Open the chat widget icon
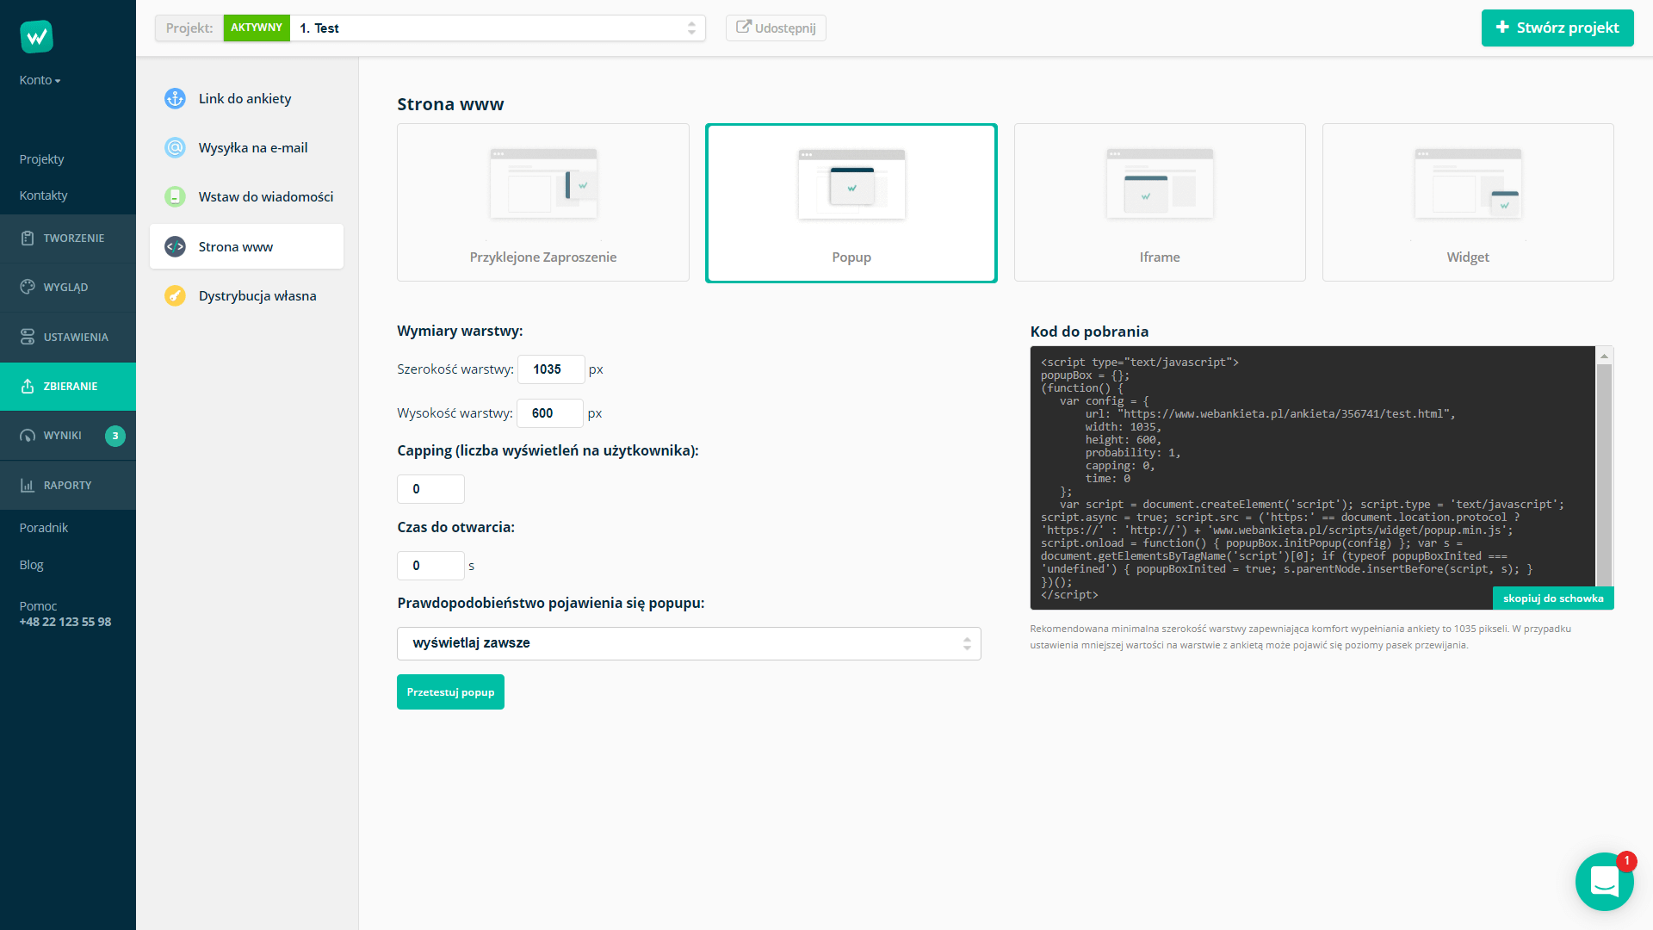 tap(1604, 881)
